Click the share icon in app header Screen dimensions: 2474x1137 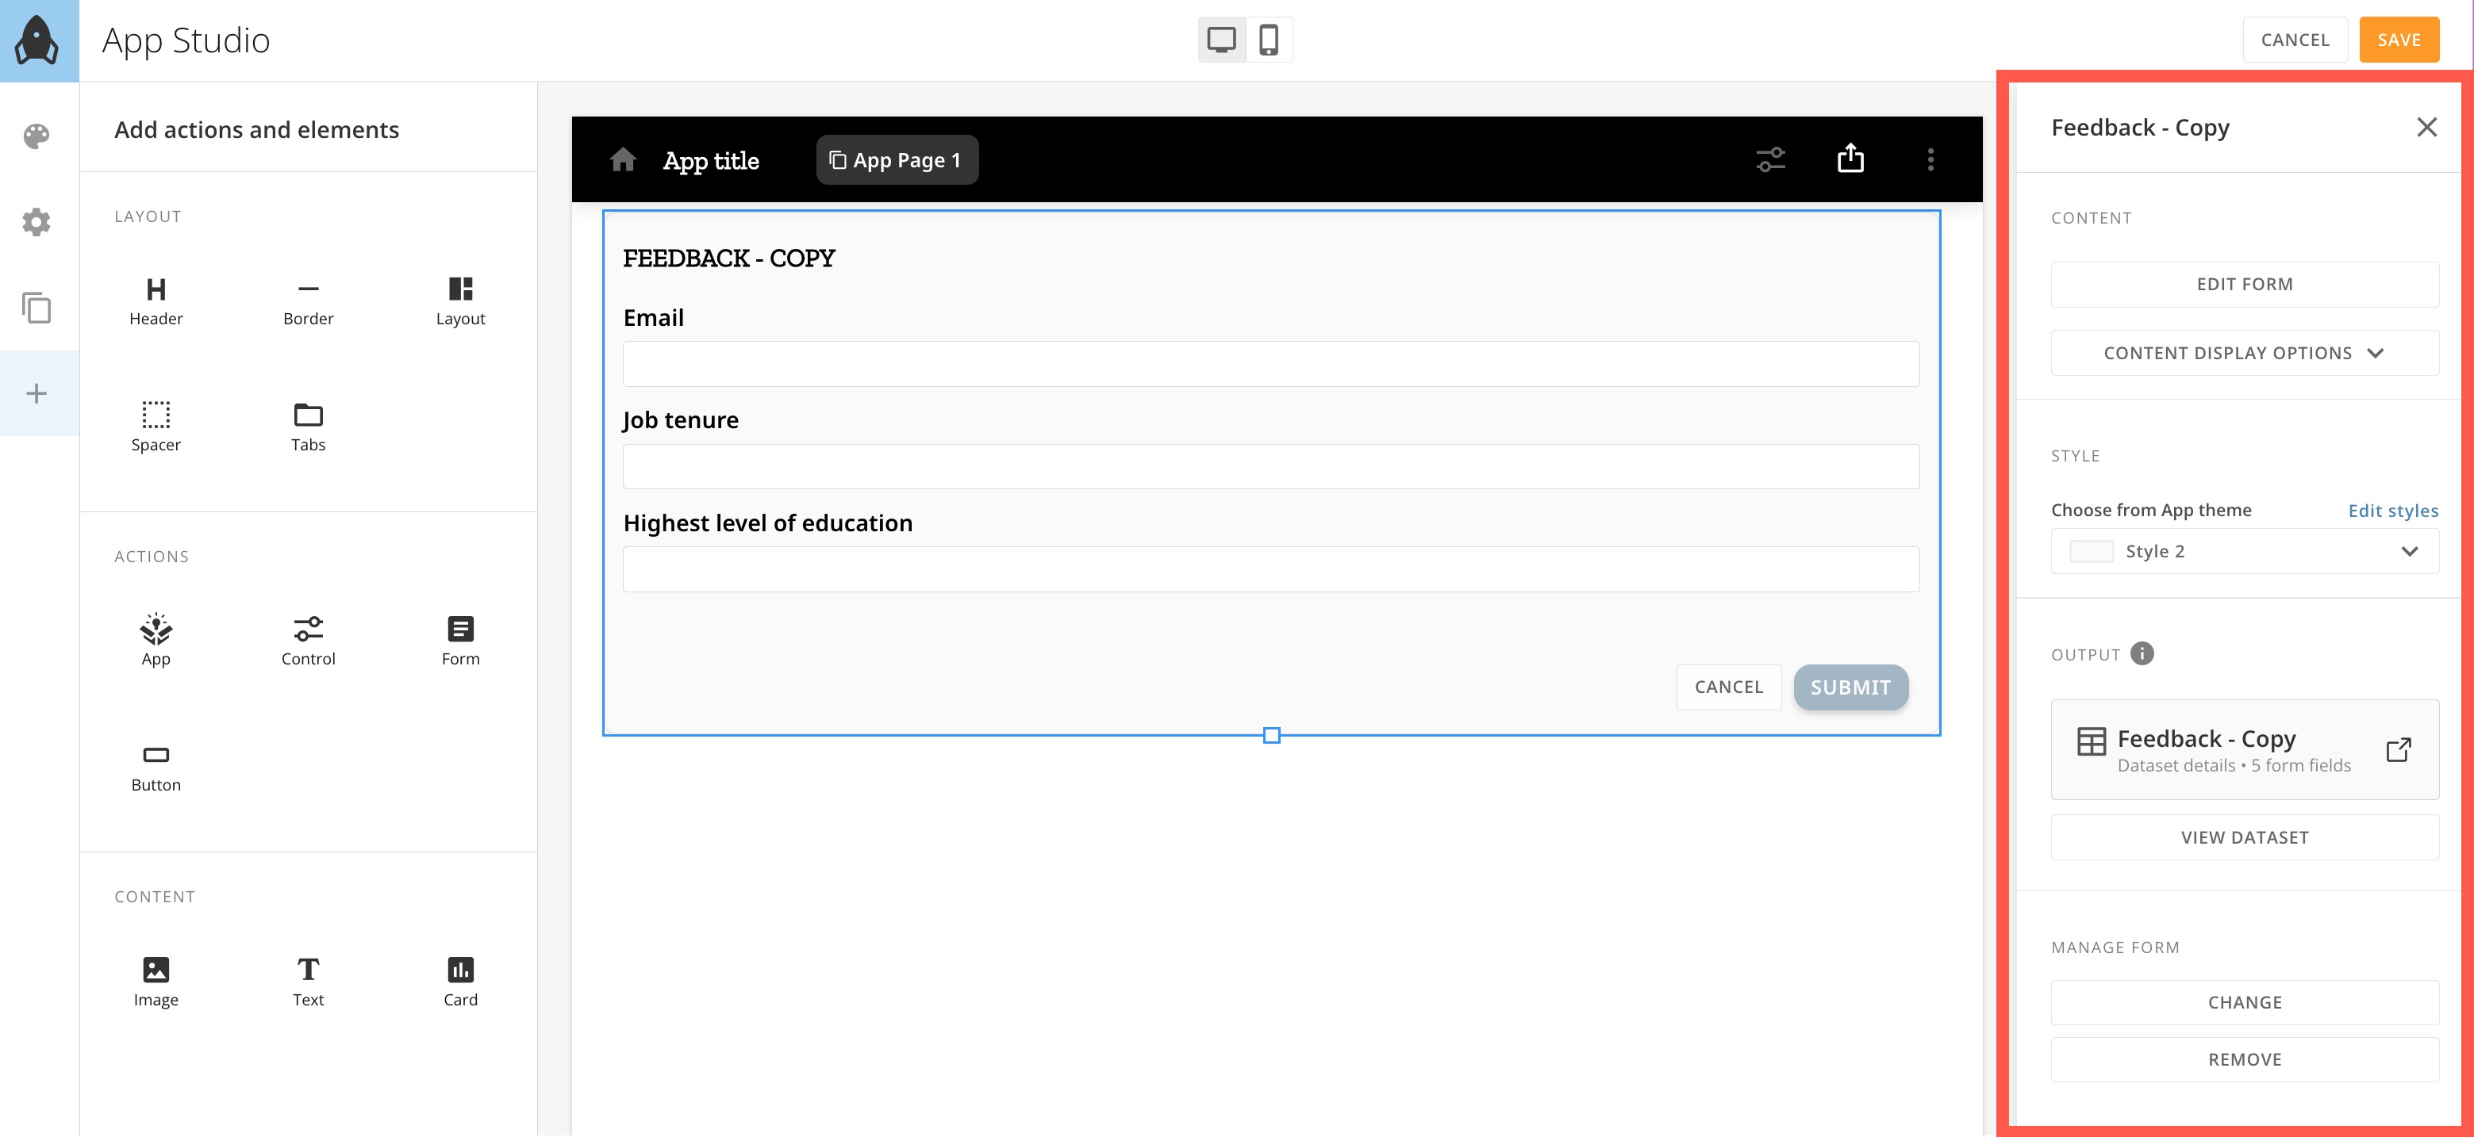1850,159
